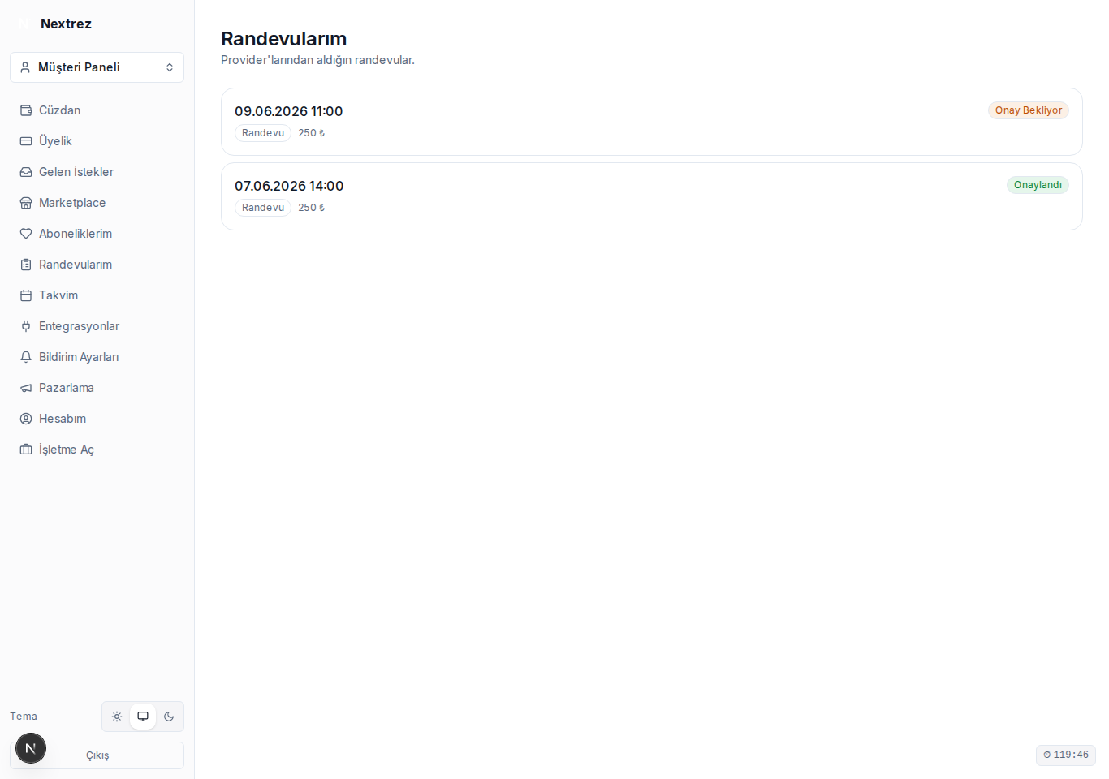Click the Pazarlama megaphone icon
The width and height of the screenshot is (1109, 779).
point(26,388)
